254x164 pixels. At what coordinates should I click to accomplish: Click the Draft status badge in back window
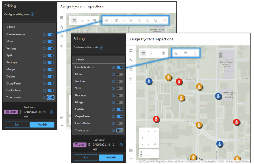[11, 112]
